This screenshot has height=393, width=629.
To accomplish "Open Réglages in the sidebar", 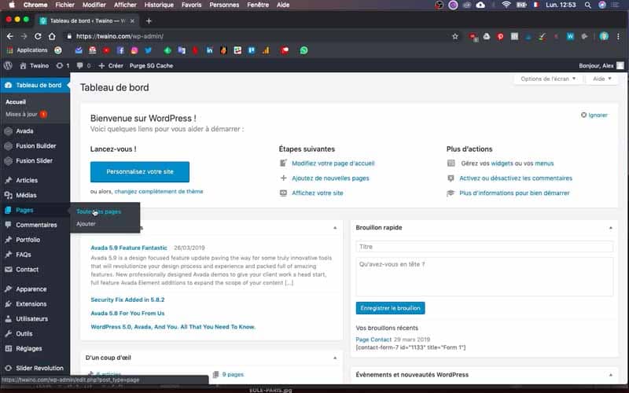I will pos(35,348).
